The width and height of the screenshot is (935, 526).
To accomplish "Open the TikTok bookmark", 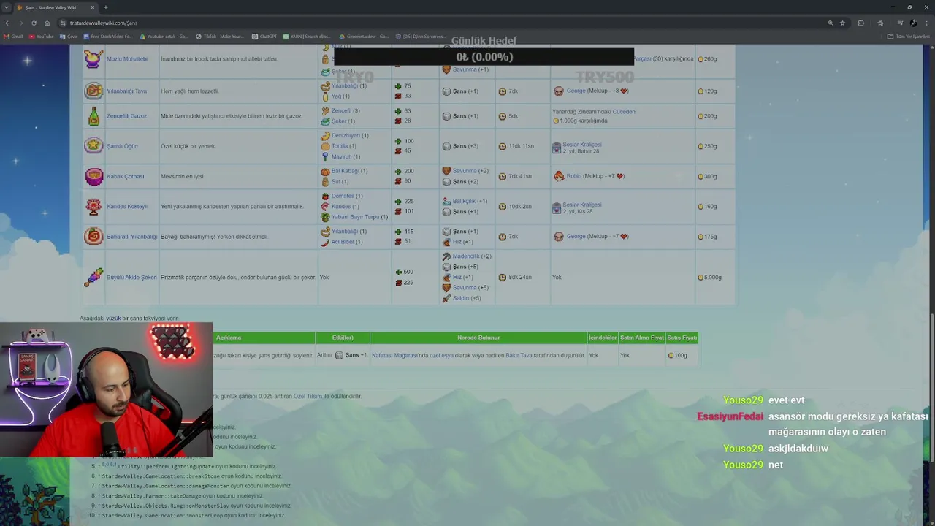I will [220, 37].
